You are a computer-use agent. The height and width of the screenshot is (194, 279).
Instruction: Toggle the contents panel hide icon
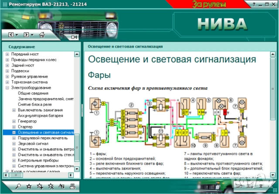click(x=74, y=37)
